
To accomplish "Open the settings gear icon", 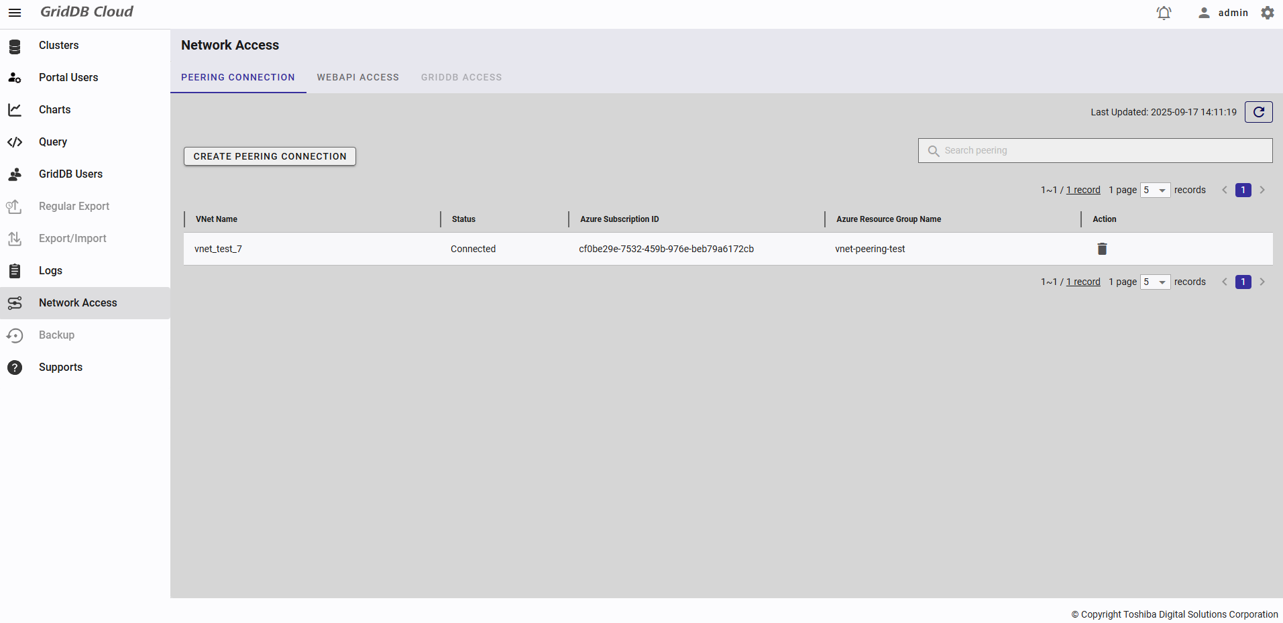I will 1267,13.
